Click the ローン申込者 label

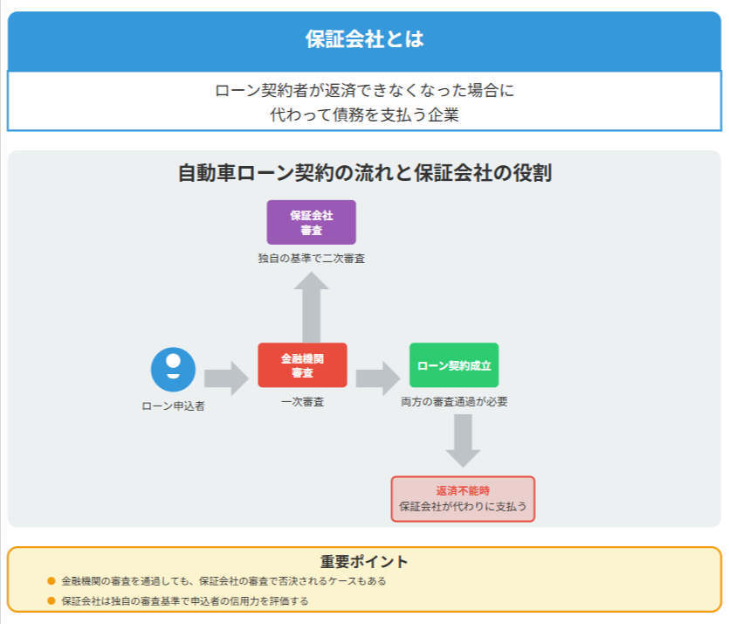[173, 406]
